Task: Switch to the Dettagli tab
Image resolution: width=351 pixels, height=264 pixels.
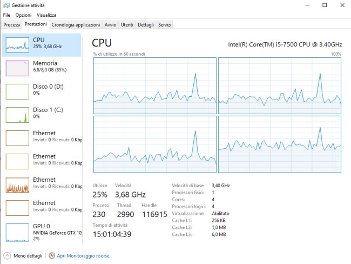Action: [x=146, y=25]
